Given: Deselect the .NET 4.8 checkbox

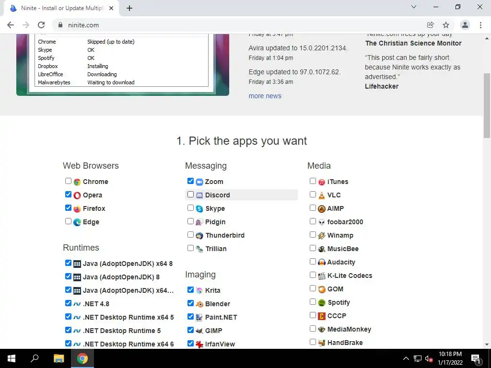Looking at the screenshot, I should coord(68,303).
